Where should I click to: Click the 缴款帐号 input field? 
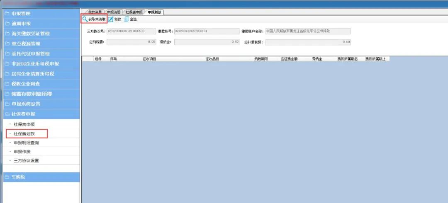207,31
